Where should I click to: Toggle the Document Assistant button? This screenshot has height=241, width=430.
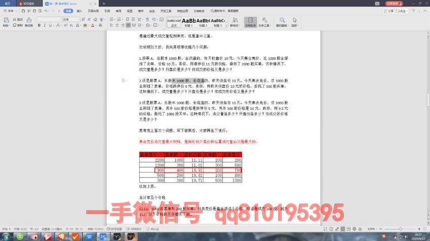[x=250, y=21]
